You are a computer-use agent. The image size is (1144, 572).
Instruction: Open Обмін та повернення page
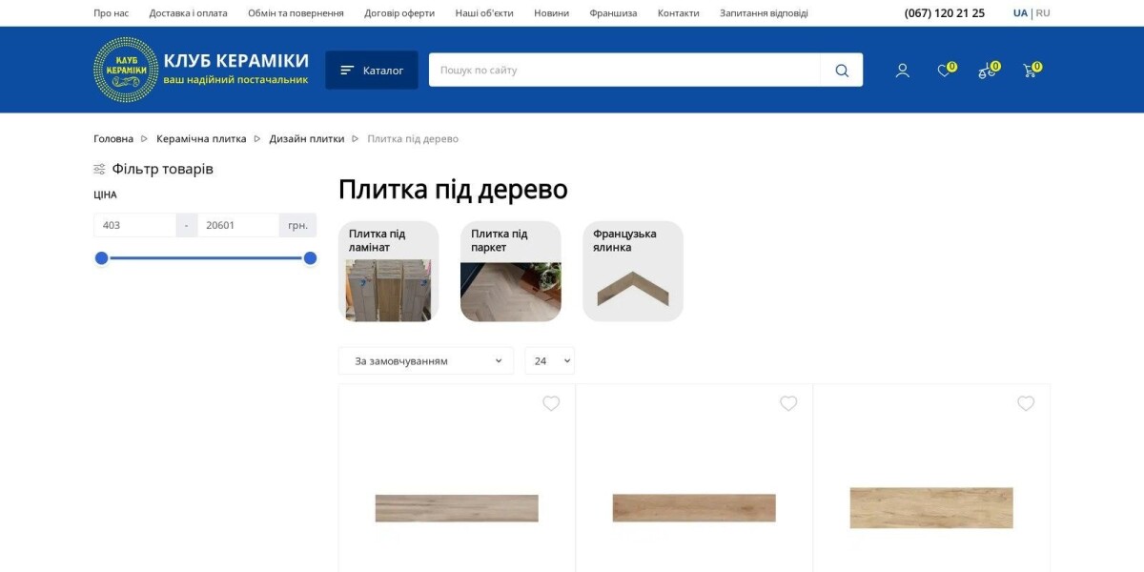click(x=296, y=13)
